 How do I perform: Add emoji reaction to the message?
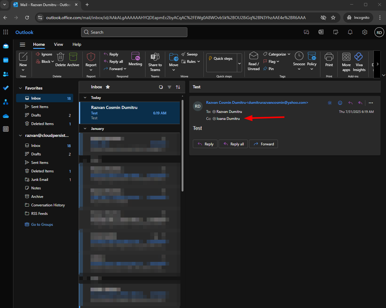(340, 103)
